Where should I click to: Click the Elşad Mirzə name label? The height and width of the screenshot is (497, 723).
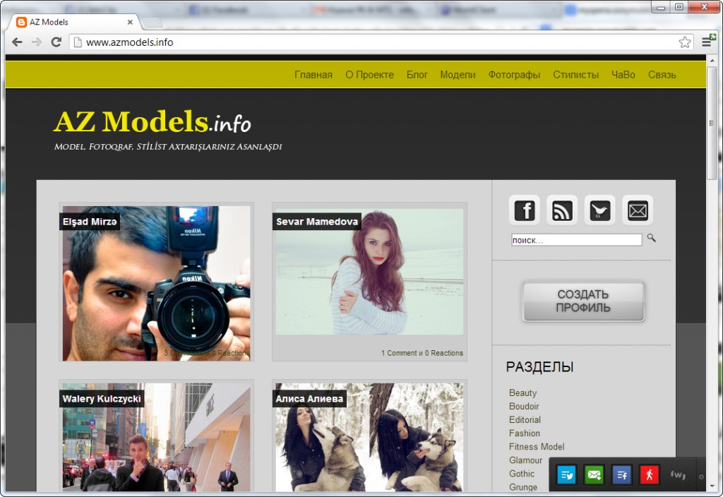click(90, 222)
